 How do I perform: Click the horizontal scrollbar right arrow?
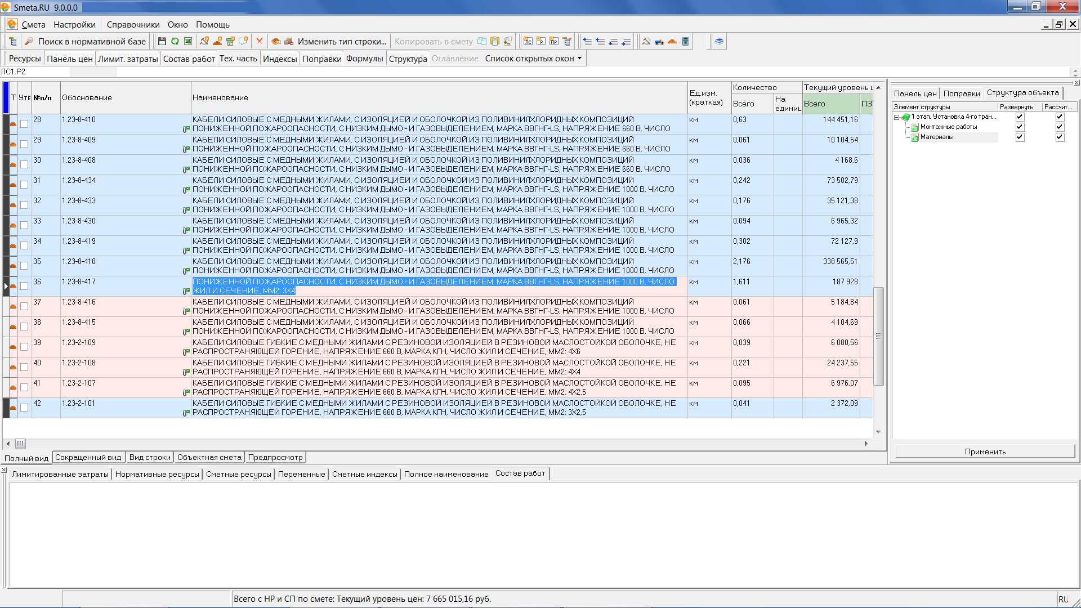click(866, 444)
